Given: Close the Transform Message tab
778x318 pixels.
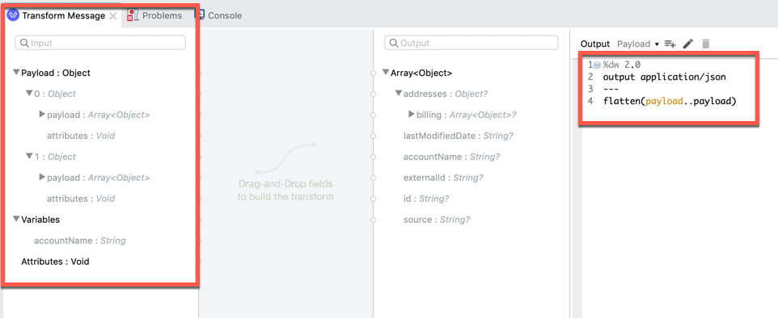Looking at the screenshot, I should point(113,16).
